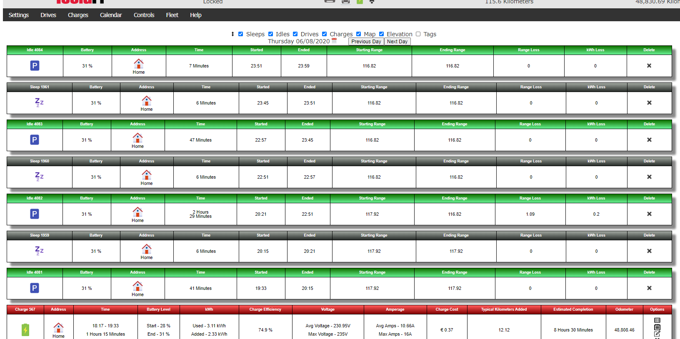The image size is (680, 339).
Task: Click the date text Thursday 06/08/2020
Action: [299, 41]
